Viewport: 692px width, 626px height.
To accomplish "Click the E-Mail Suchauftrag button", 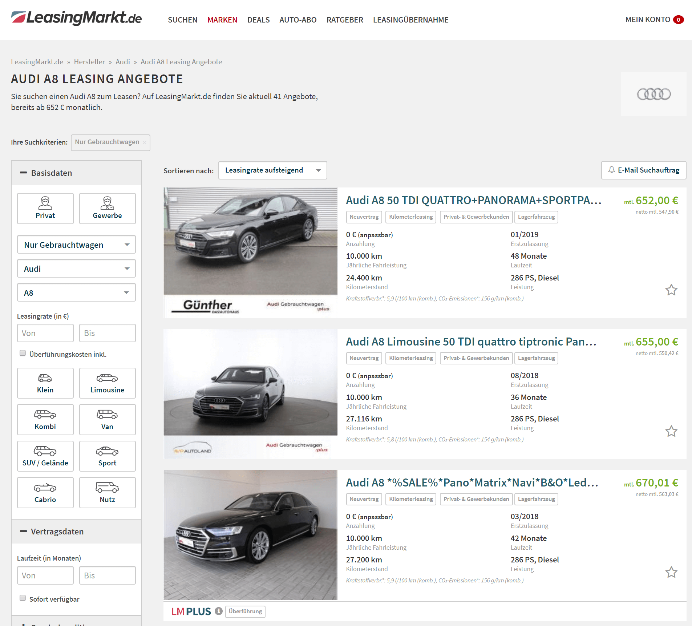I will click(x=644, y=170).
